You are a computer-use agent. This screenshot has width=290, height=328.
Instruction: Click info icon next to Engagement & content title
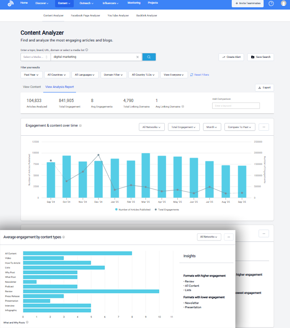click(80, 125)
